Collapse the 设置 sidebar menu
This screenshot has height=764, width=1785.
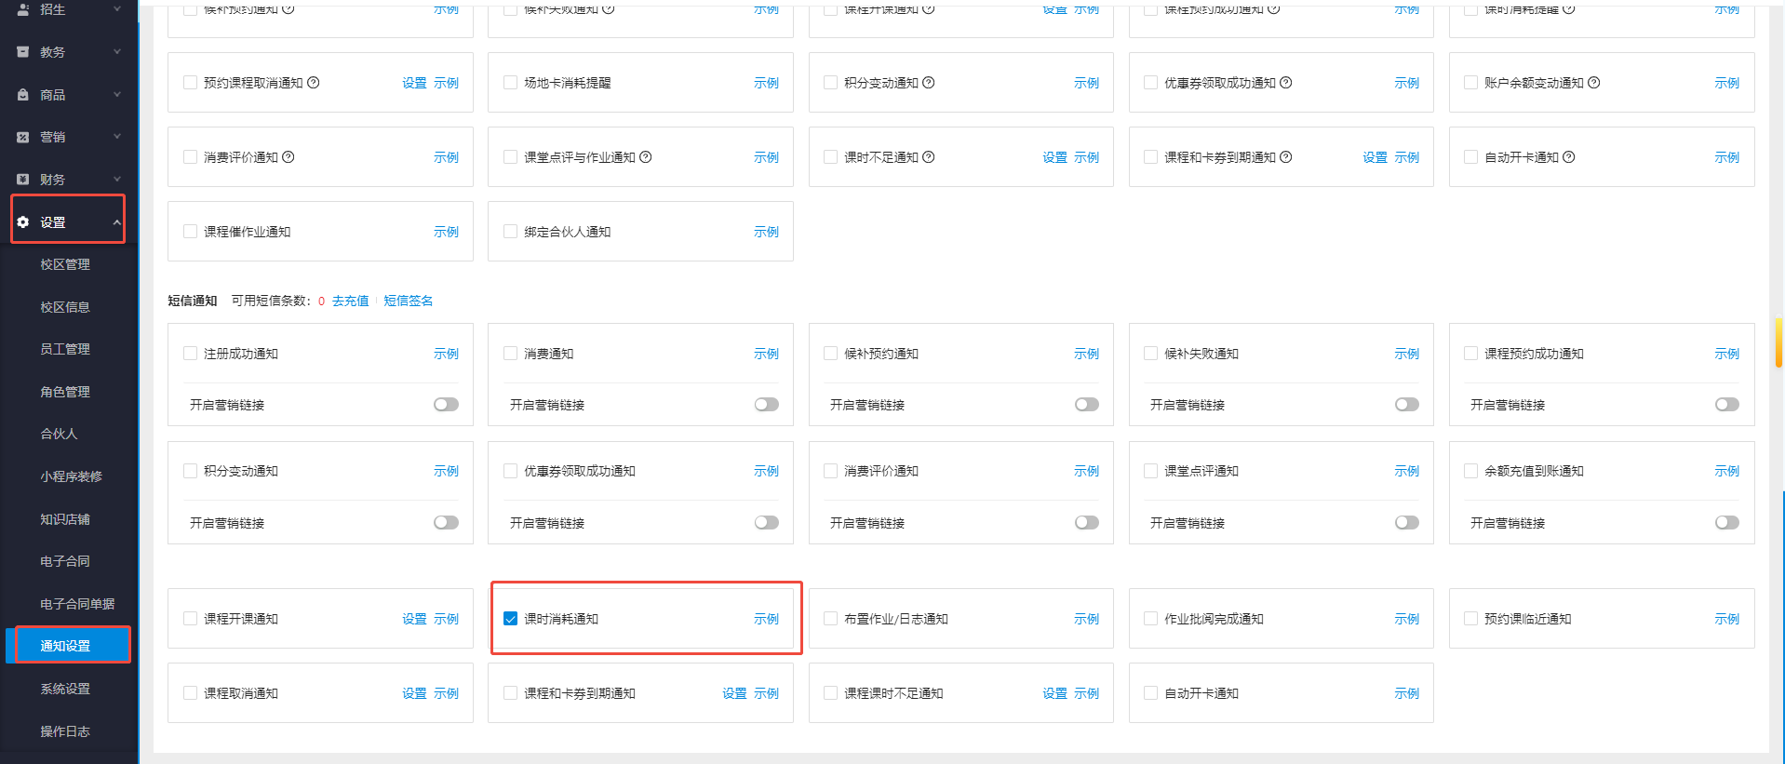[x=117, y=222]
